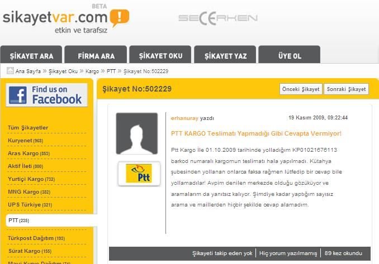Click Şikayet Oku breadcrumb link
The width and height of the screenshot is (379, 264).
point(63,71)
